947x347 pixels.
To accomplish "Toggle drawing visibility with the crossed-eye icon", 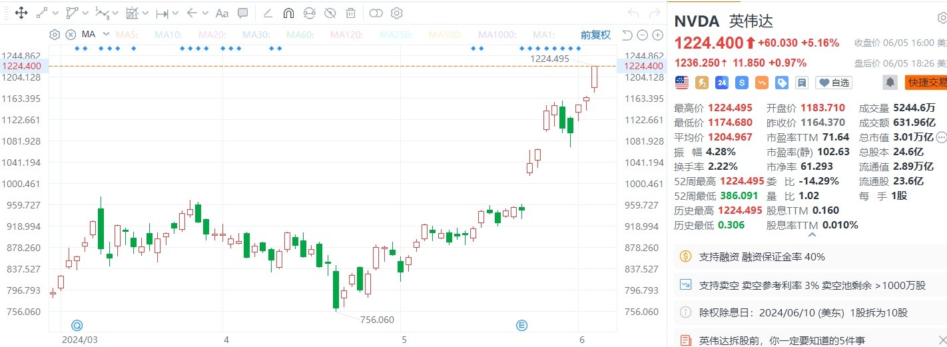I will pos(330,13).
